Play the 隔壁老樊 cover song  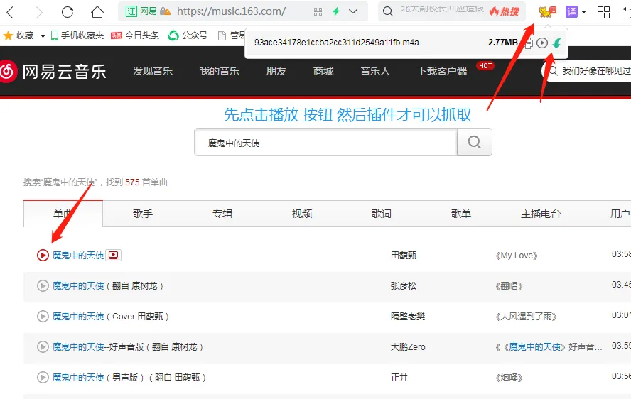pos(43,316)
